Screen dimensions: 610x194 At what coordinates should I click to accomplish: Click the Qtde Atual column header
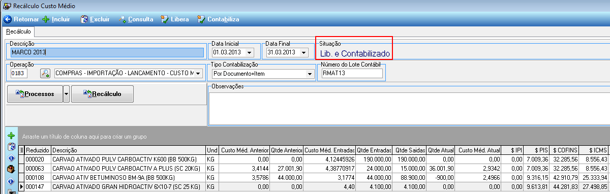[440, 150]
